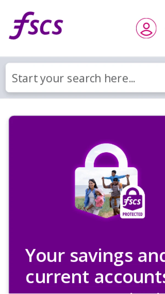165x294 pixels.
Task: Select the padlock-shaped family photo
Action: pos(106,181)
